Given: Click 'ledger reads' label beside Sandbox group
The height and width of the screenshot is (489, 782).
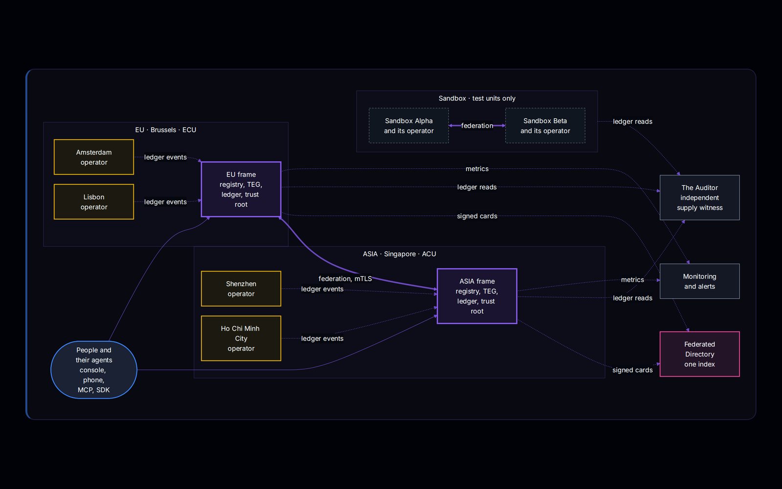Looking at the screenshot, I should pos(632,121).
